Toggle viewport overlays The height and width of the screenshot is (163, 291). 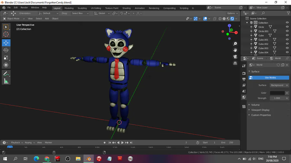pyautogui.click(x=205, y=19)
